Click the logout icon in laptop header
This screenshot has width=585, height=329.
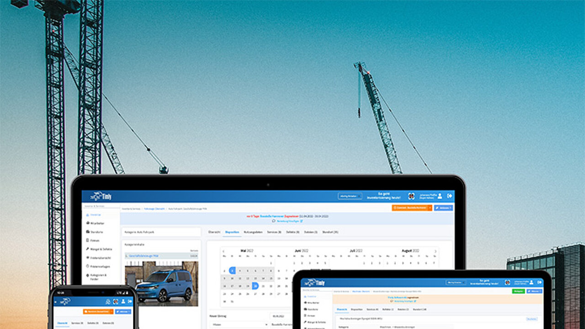pos(450,196)
